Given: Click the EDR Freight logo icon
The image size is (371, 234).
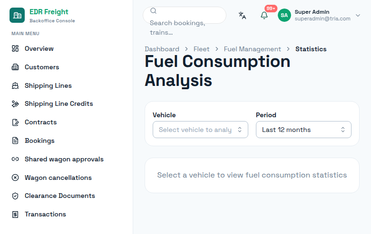Looking at the screenshot, I should pyautogui.click(x=17, y=15).
